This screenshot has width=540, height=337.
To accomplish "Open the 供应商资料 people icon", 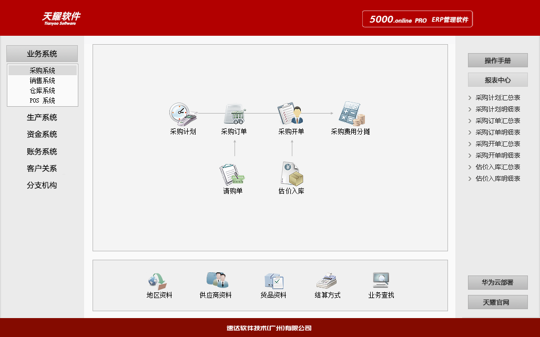I will pyautogui.click(x=217, y=280).
